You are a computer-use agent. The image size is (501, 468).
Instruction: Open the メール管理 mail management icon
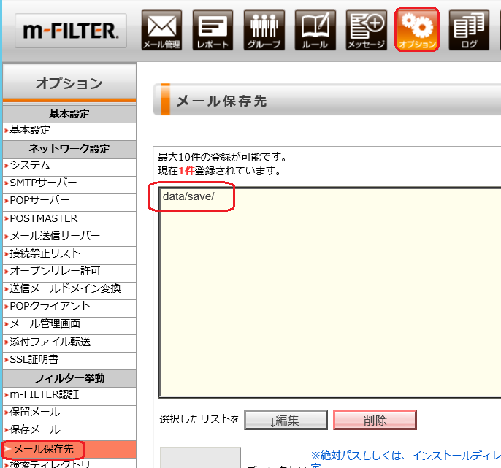point(161,31)
